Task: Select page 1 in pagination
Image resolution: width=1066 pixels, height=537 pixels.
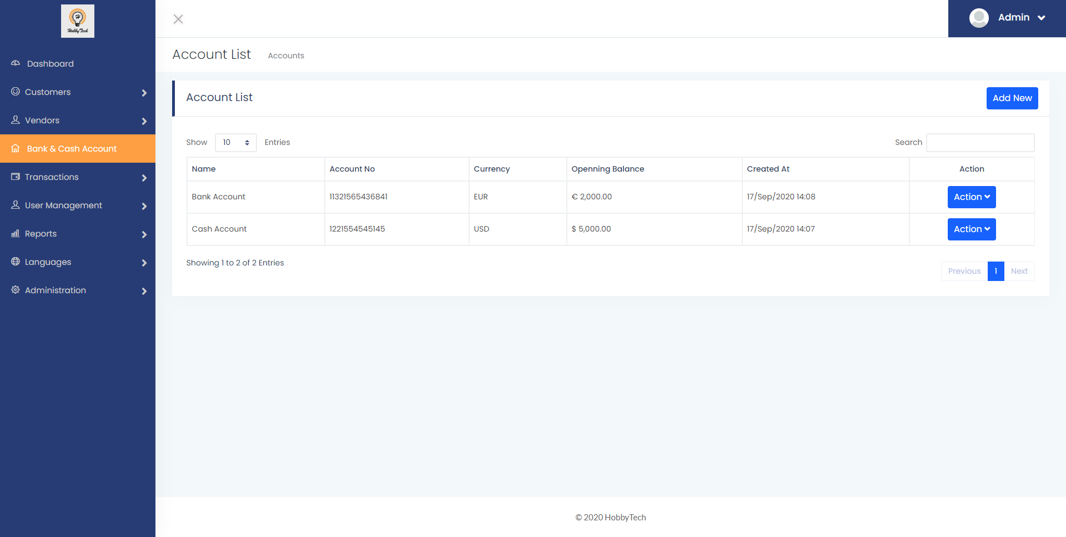Action: pos(996,271)
